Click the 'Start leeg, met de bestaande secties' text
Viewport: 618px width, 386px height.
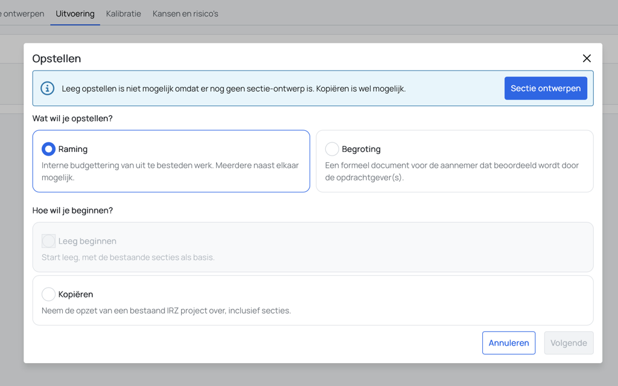tap(128, 258)
